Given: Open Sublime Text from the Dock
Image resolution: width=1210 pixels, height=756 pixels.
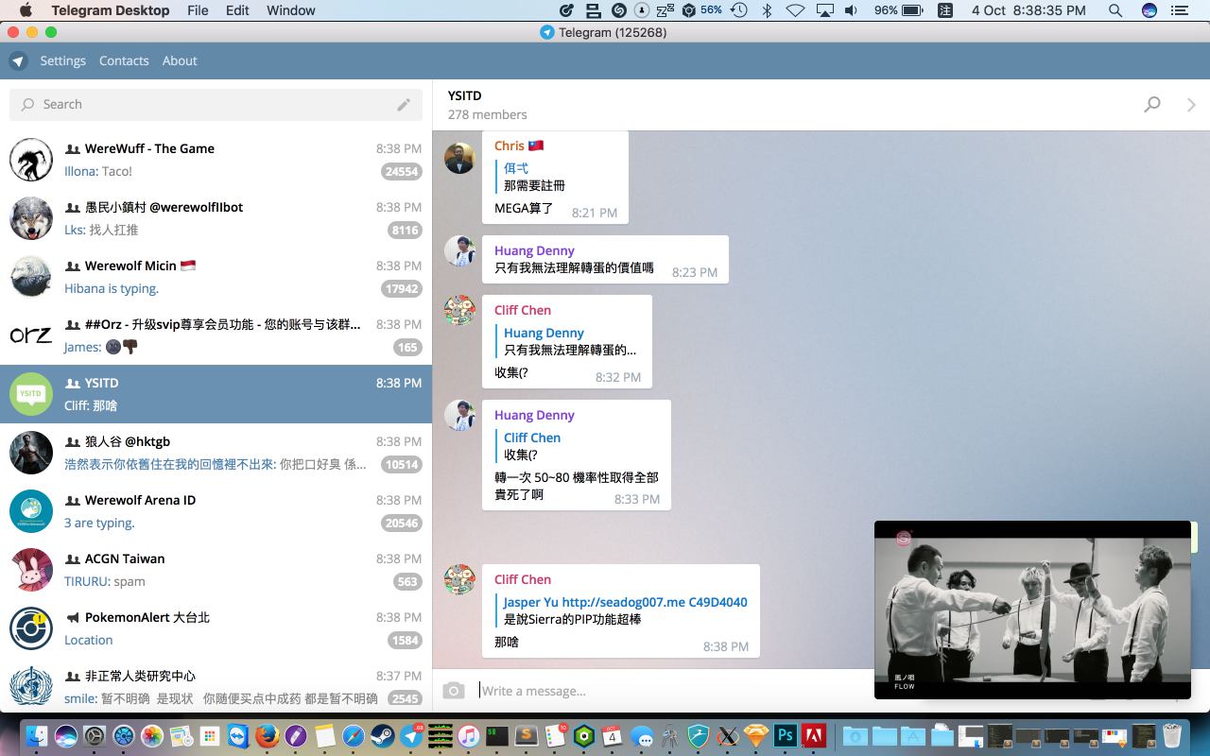Looking at the screenshot, I should pyautogui.click(x=527, y=735).
